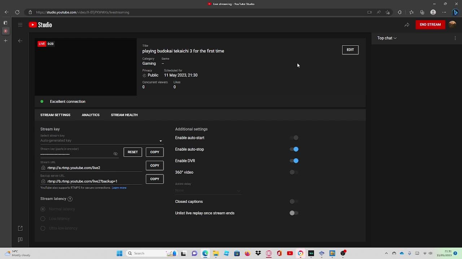The image size is (462, 259).
Task: Enable the auto-start toggle
Action: click(x=294, y=138)
